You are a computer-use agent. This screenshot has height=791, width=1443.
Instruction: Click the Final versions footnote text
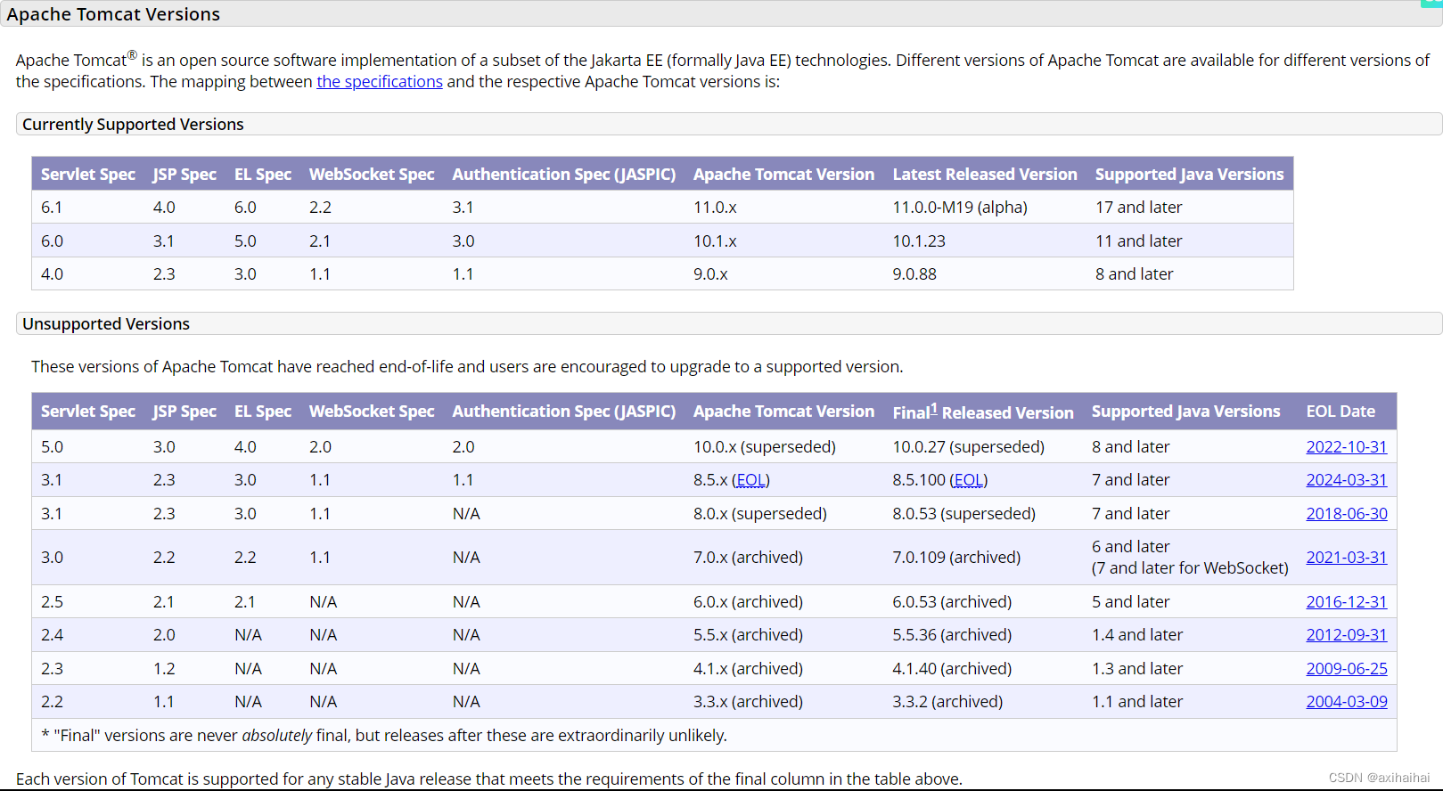pos(384,736)
